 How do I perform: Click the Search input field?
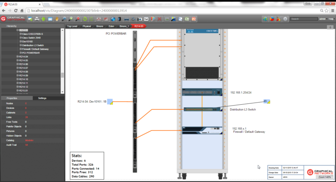click(303, 19)
